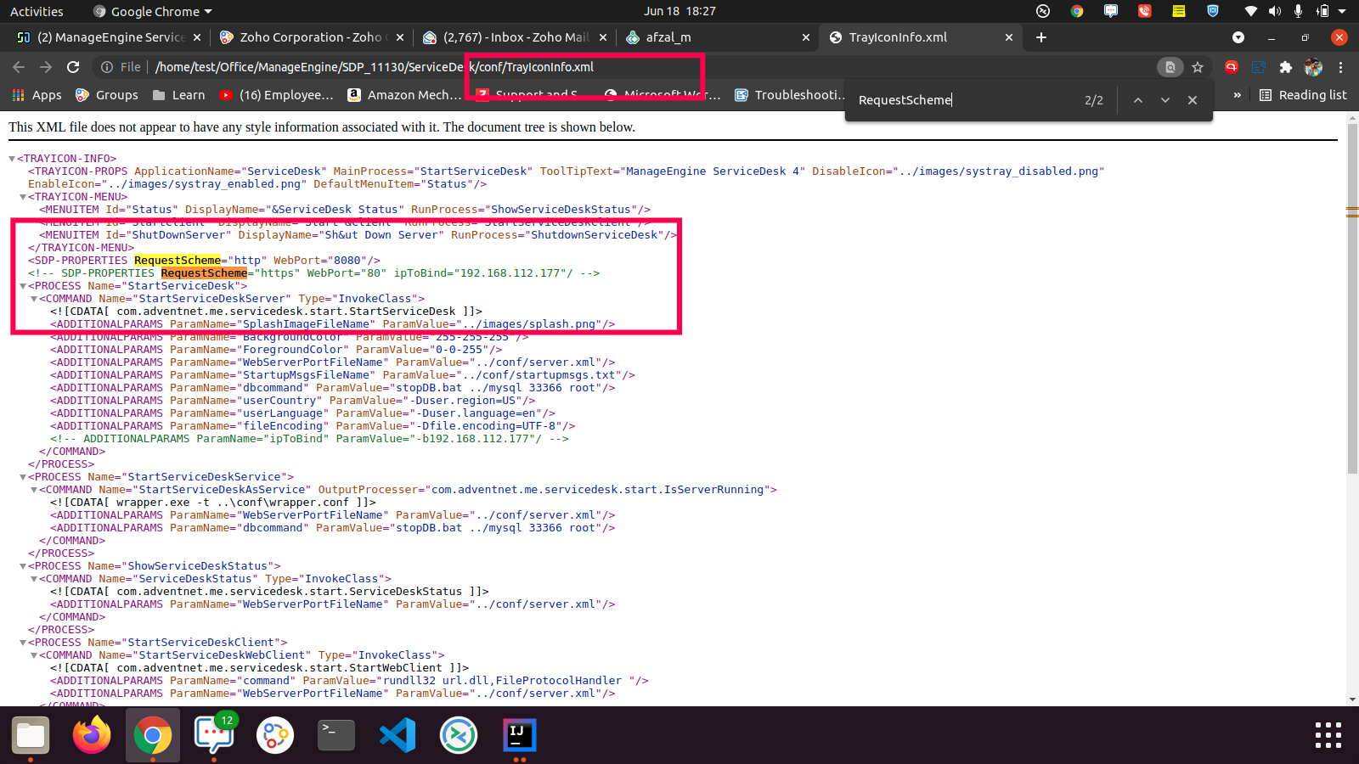Click the browser reload page icon
This screenshot has width=1359, height=764.
click(x=73, y=67)
